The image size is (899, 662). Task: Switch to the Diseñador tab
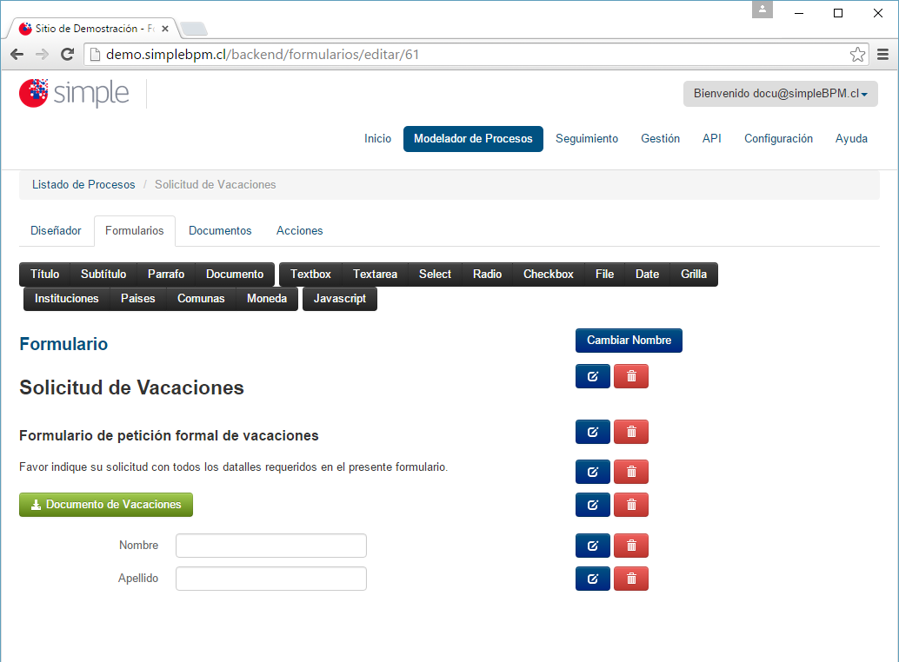coord(56,230)
